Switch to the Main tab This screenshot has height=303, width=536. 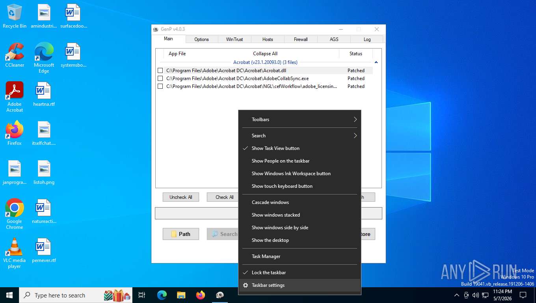pyautogui.click(x=168, y=39)
